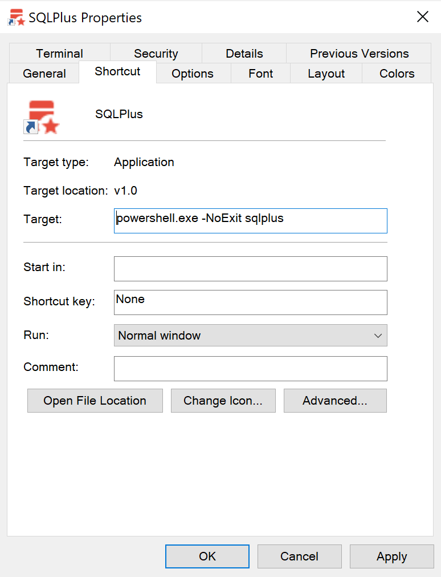Open the Options tab
Image resolution: width=441 pixels, height=577 pixels.
click(192, 73)
